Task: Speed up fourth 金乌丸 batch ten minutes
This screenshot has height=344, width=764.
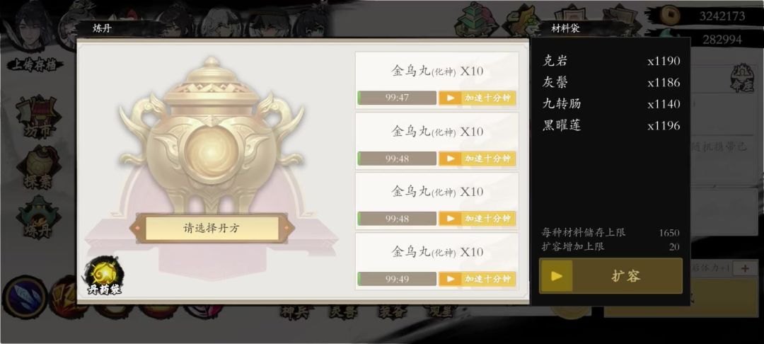Action: click(x=477, y=279)
